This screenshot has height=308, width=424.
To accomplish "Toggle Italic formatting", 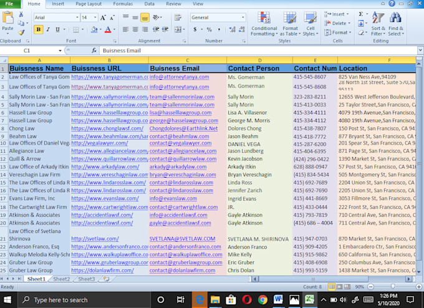I will [48, 29].
